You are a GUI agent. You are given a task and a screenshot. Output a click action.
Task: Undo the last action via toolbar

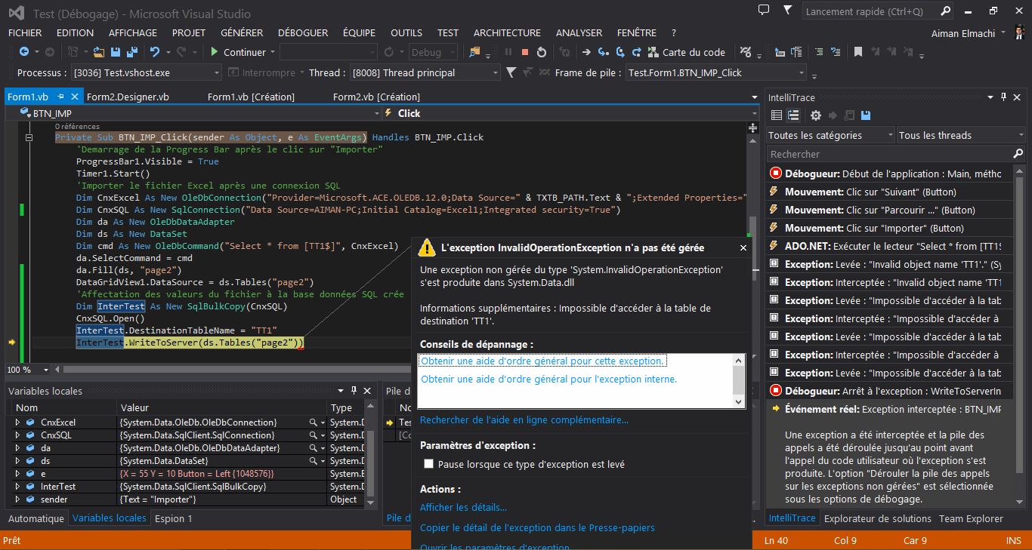[x=155, y=52]
